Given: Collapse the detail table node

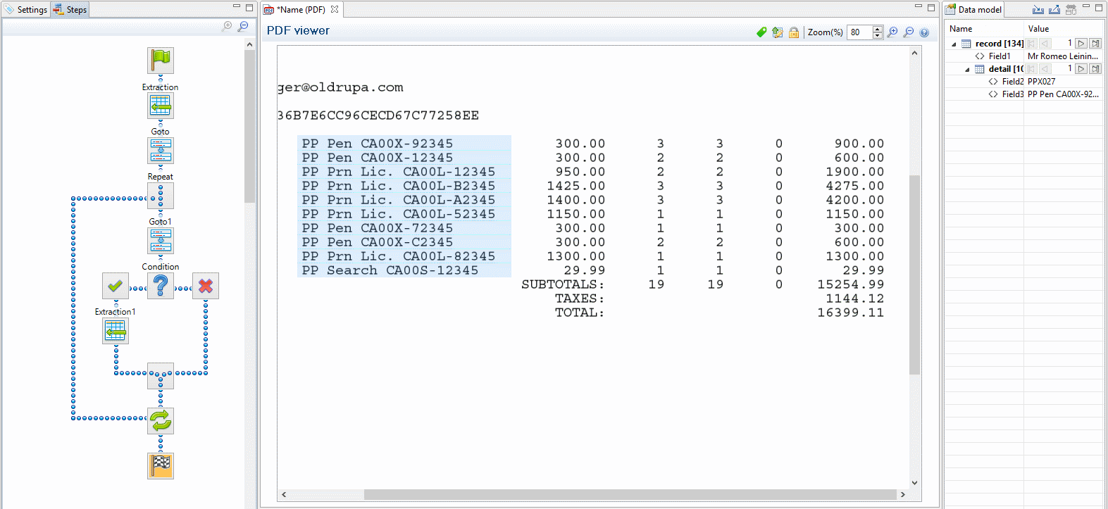Looking at the screenshot, I should coord(967,69).
